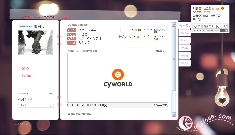The height and width of the screenshot is (135, 235).
Task: Click 사진첩 tag beside 짧은머리추억
Action: coord(72,30)
